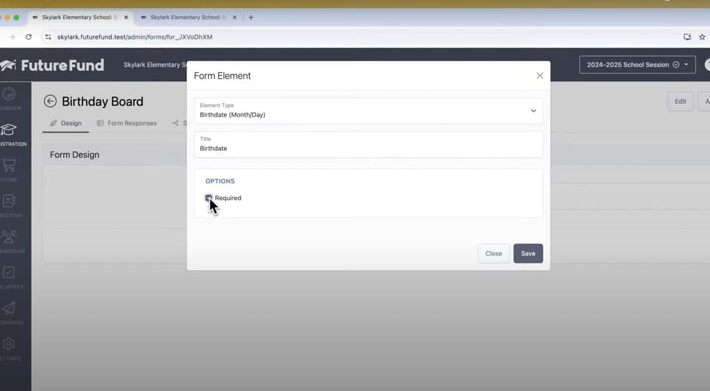The height and width of the screenshot is (391, 710).
Task: Click the Title input field
Action: pos(368,145)
